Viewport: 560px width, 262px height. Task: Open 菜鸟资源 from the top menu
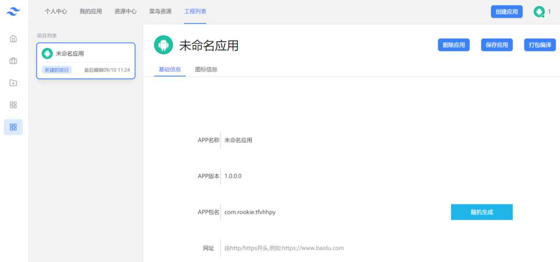pos(160,11)
